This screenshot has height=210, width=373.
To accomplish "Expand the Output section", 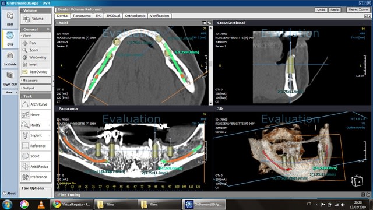I will click(x=36, y=88).
